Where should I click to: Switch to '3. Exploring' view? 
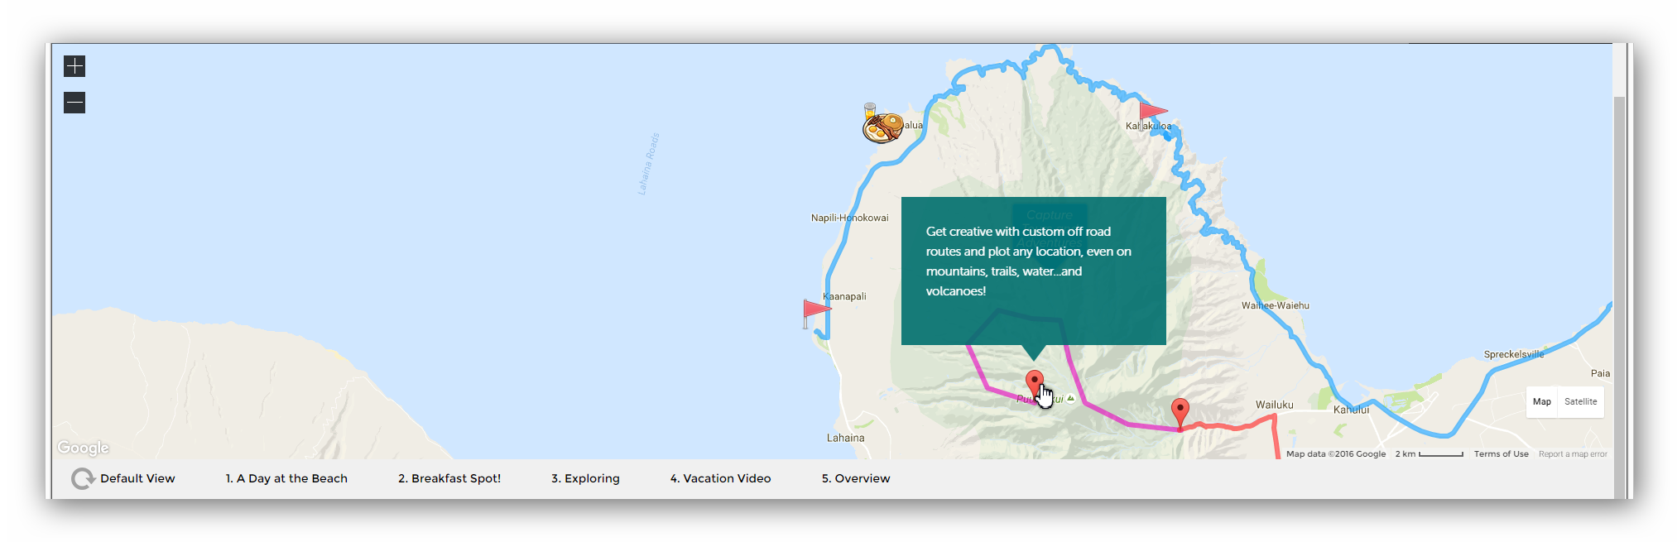tap(585, 478)
